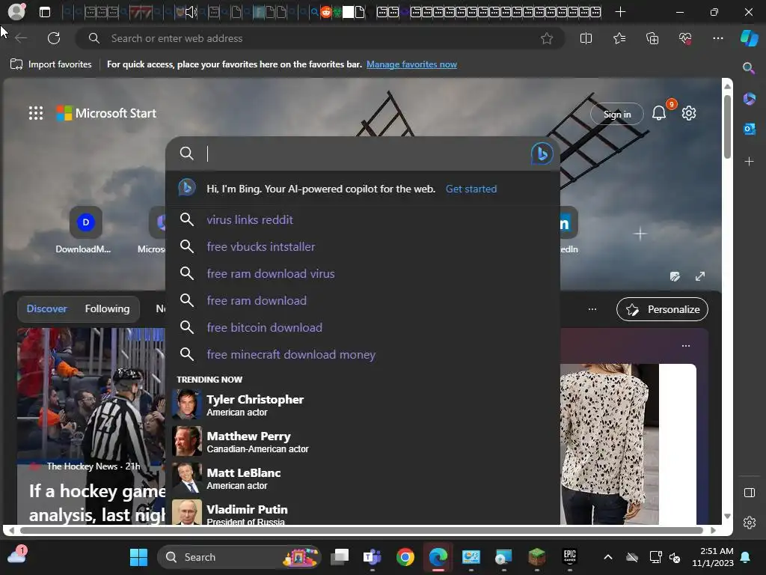Image resolution: width=766 pixels, height=575 pixels.
Task: Select suggestion free ram download virus
Action: pos(363,273)
